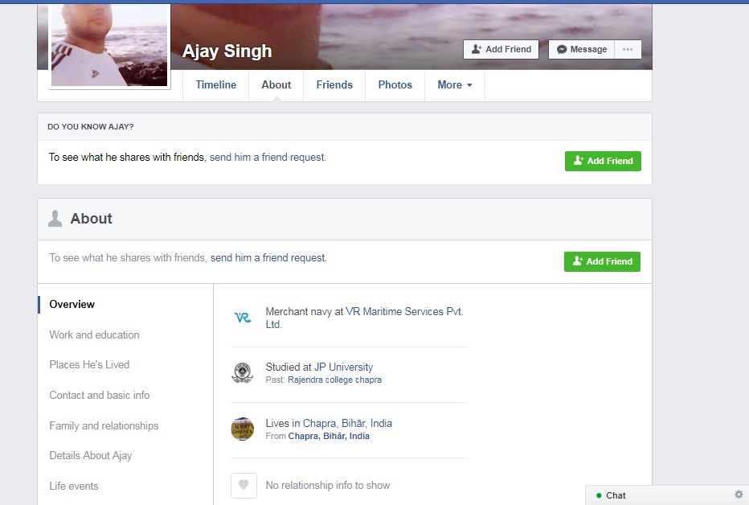
Task: Click friend request link under Do You Know Ajay
Action: pyautogui.click(x=268, y=157)
